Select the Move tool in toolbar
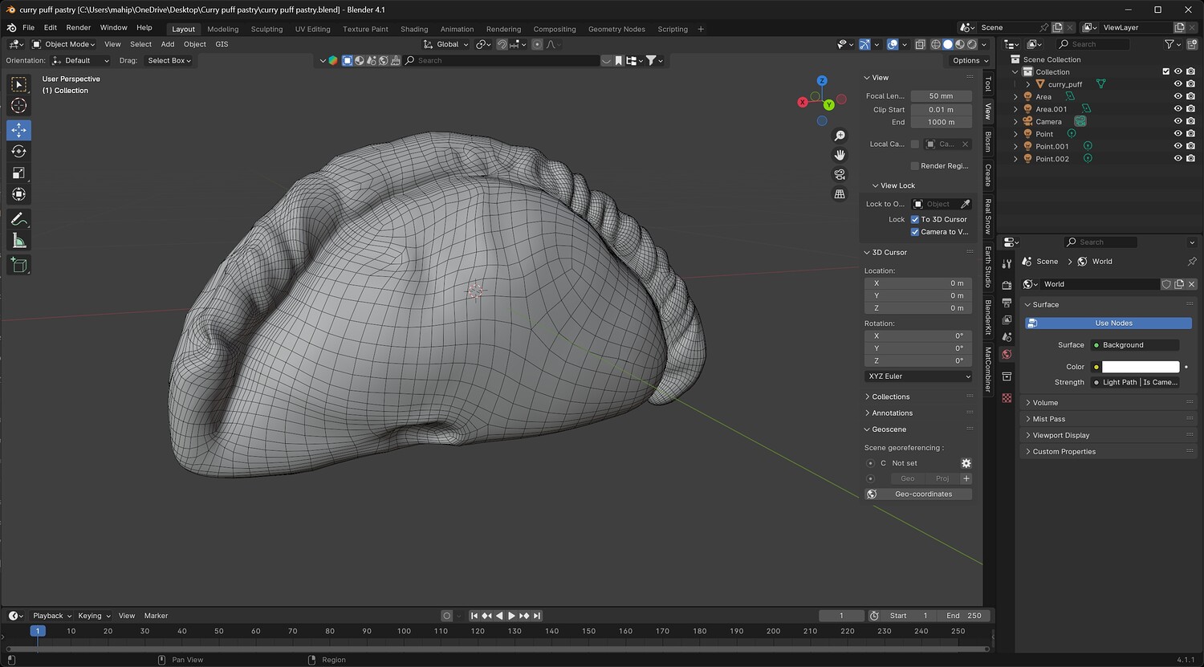The width and height of the screenshot is (1204, 667). (x=18, y=129)
